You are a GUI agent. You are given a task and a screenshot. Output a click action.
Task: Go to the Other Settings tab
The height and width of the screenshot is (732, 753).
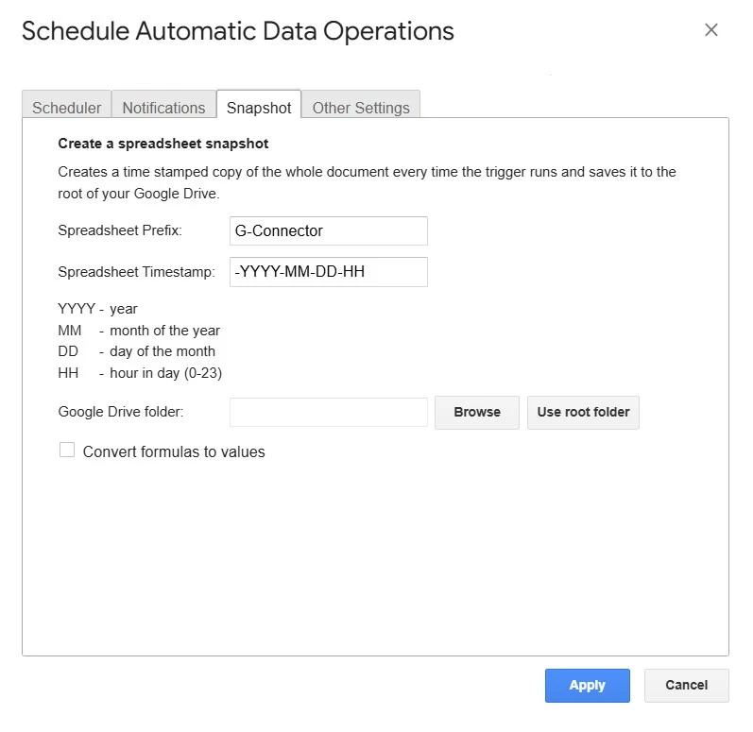click(x=361, y=108)
